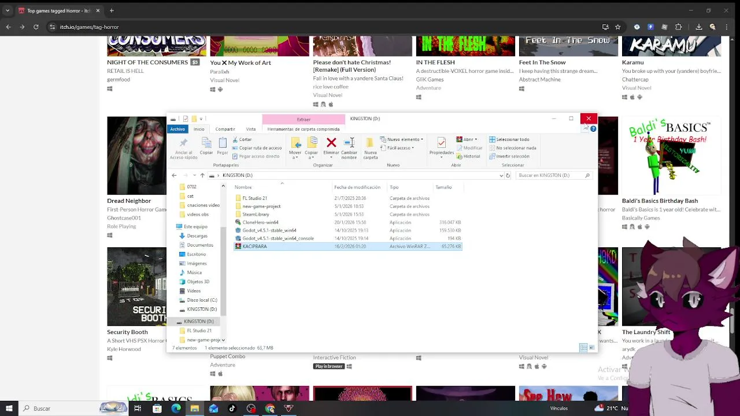Select Descargas in navigation pane

click(x=197, y=236)
